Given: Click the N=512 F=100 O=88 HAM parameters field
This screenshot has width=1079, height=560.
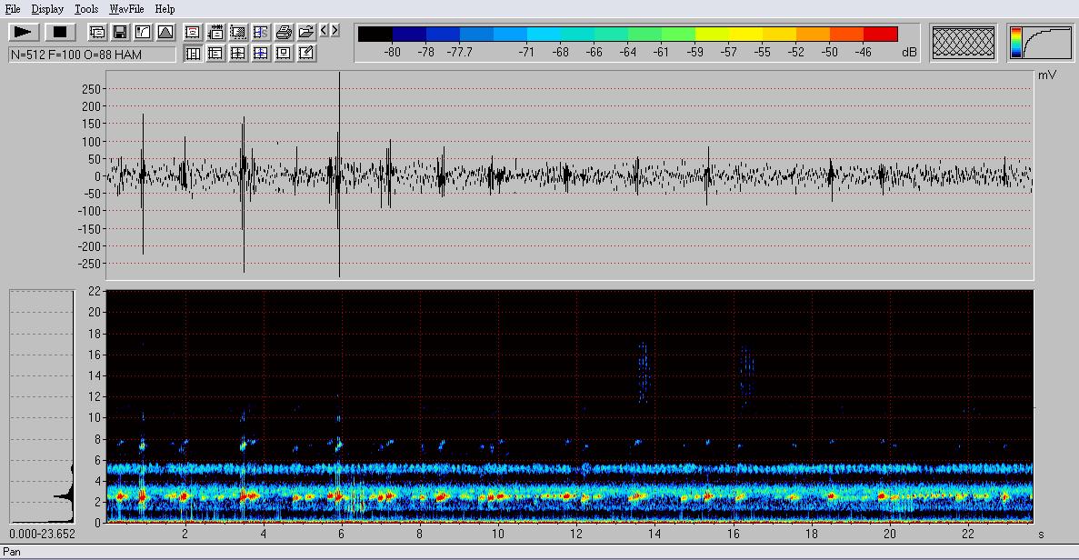Looking at the screenshot, I should [x=92, y=55].
